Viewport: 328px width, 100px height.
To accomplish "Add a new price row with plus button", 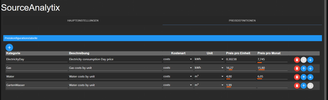I will tap(9, 47).
